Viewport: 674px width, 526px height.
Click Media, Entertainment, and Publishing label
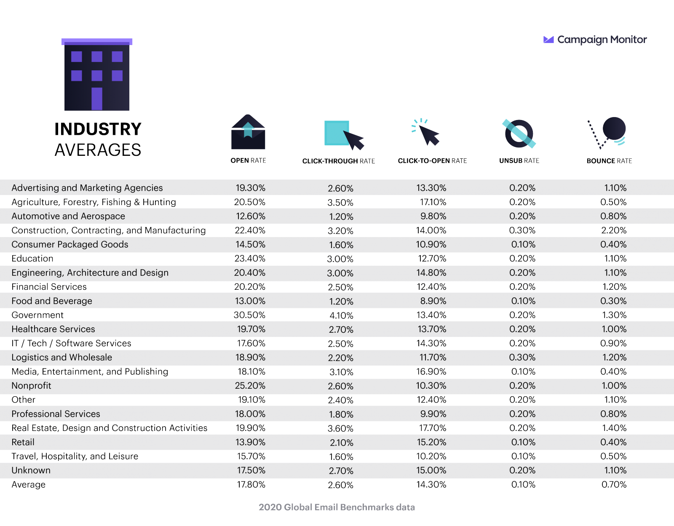[x=90, y=371]
